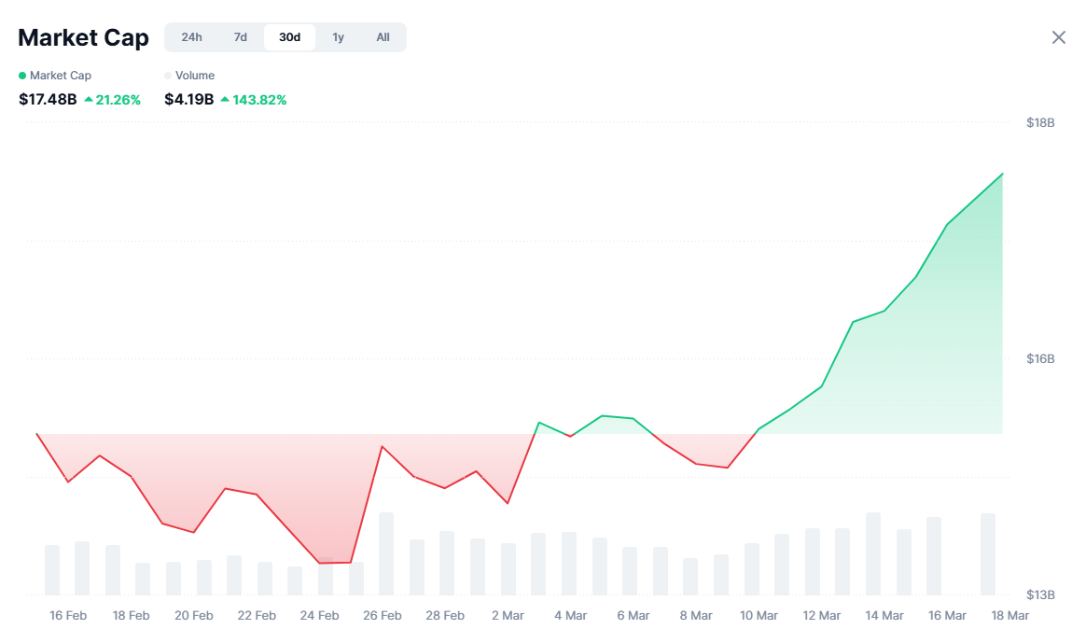Click the up arrow beside 143.82%

pos(225,99)
